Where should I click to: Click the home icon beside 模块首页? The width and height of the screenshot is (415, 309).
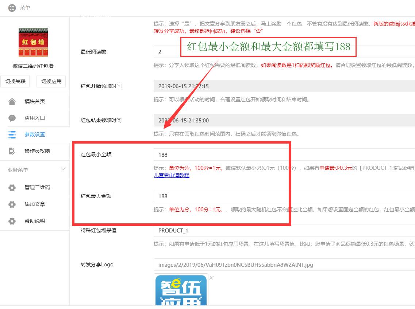click(x=12, y=101)
